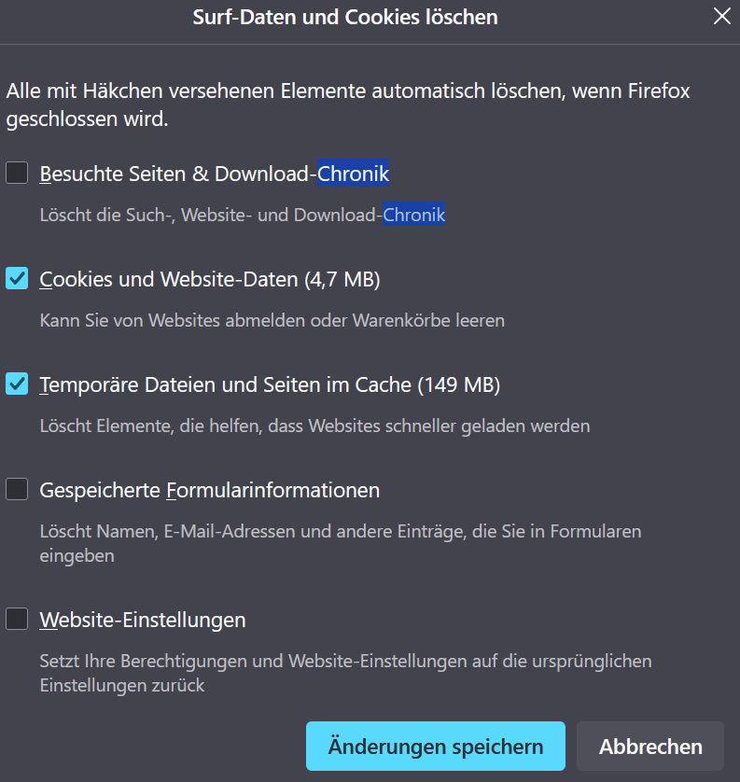Uncheck the Cookies und Website-Daten checkbox
The height and width of the screenshot is (782, 740).
pyautogui.click(x=17, y=278)
